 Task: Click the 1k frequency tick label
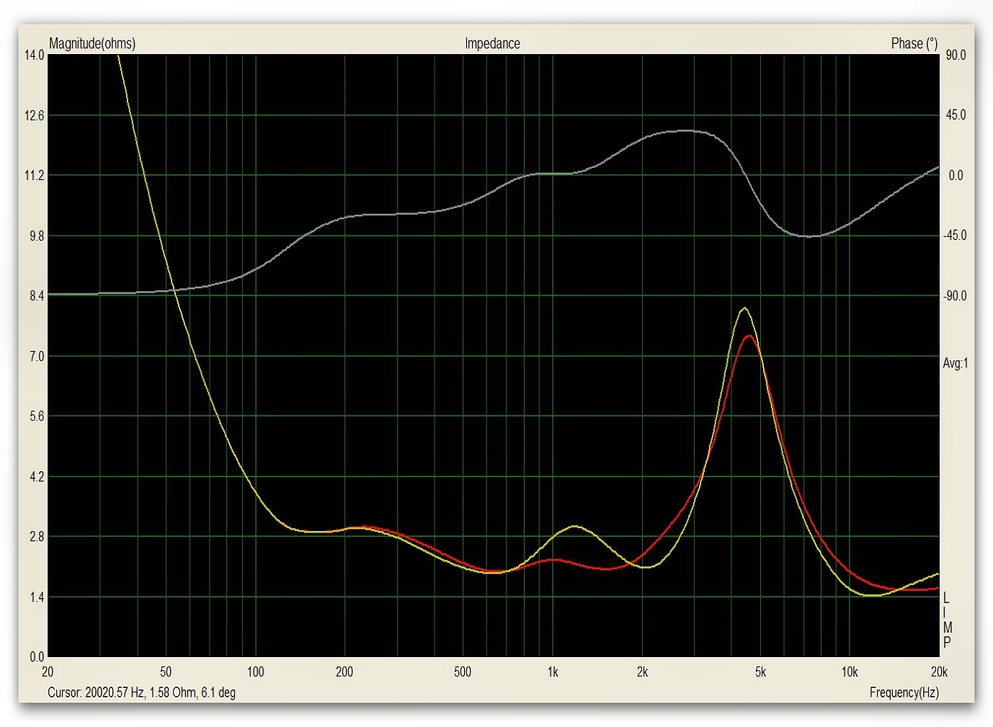click(x=553, y=672)
